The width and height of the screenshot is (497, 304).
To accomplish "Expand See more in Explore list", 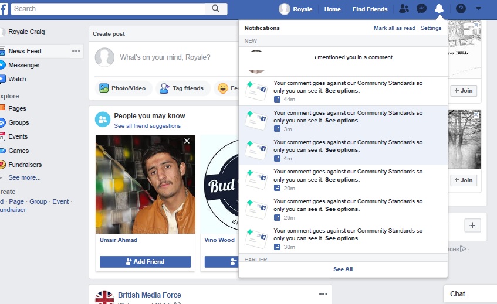I will click(25, 177).
